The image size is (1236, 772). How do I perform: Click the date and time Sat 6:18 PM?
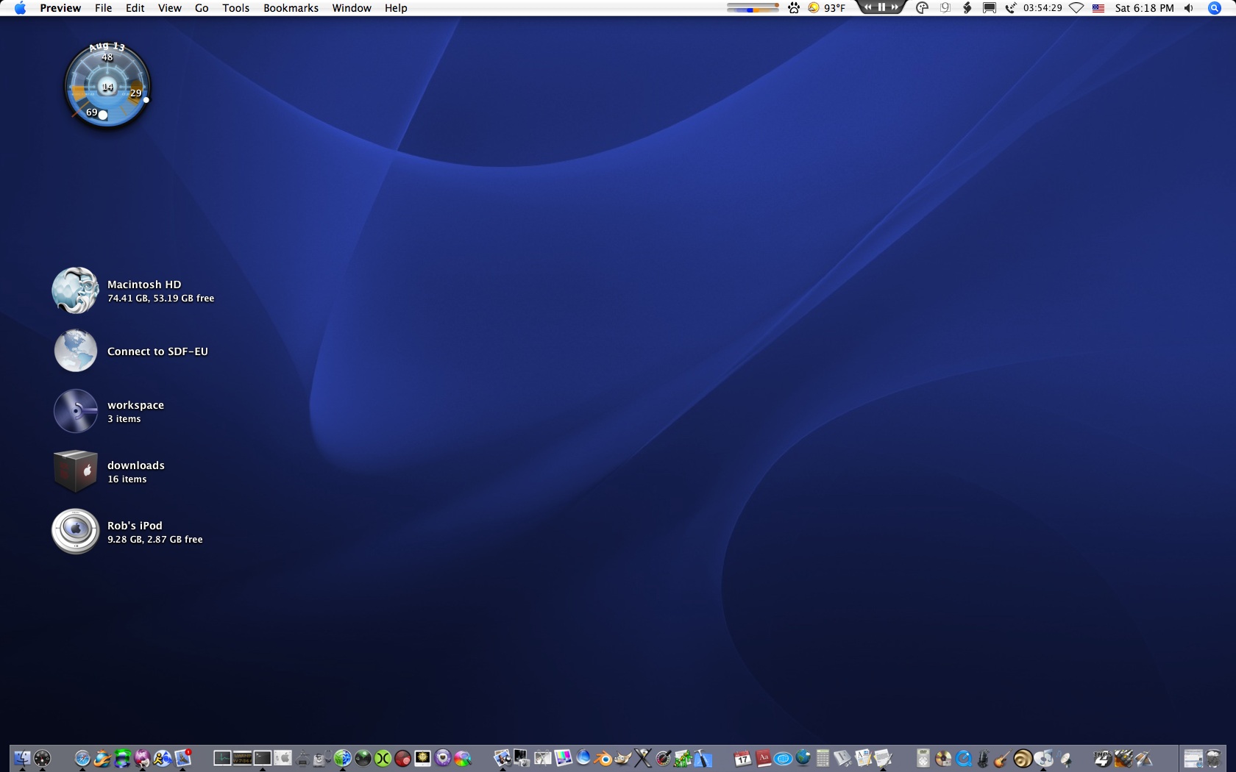pos(1145,8)
